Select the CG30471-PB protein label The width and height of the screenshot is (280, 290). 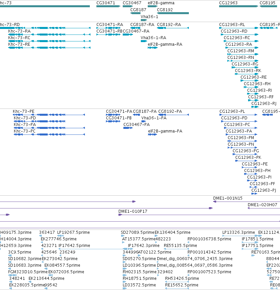(x=119, y=118)
